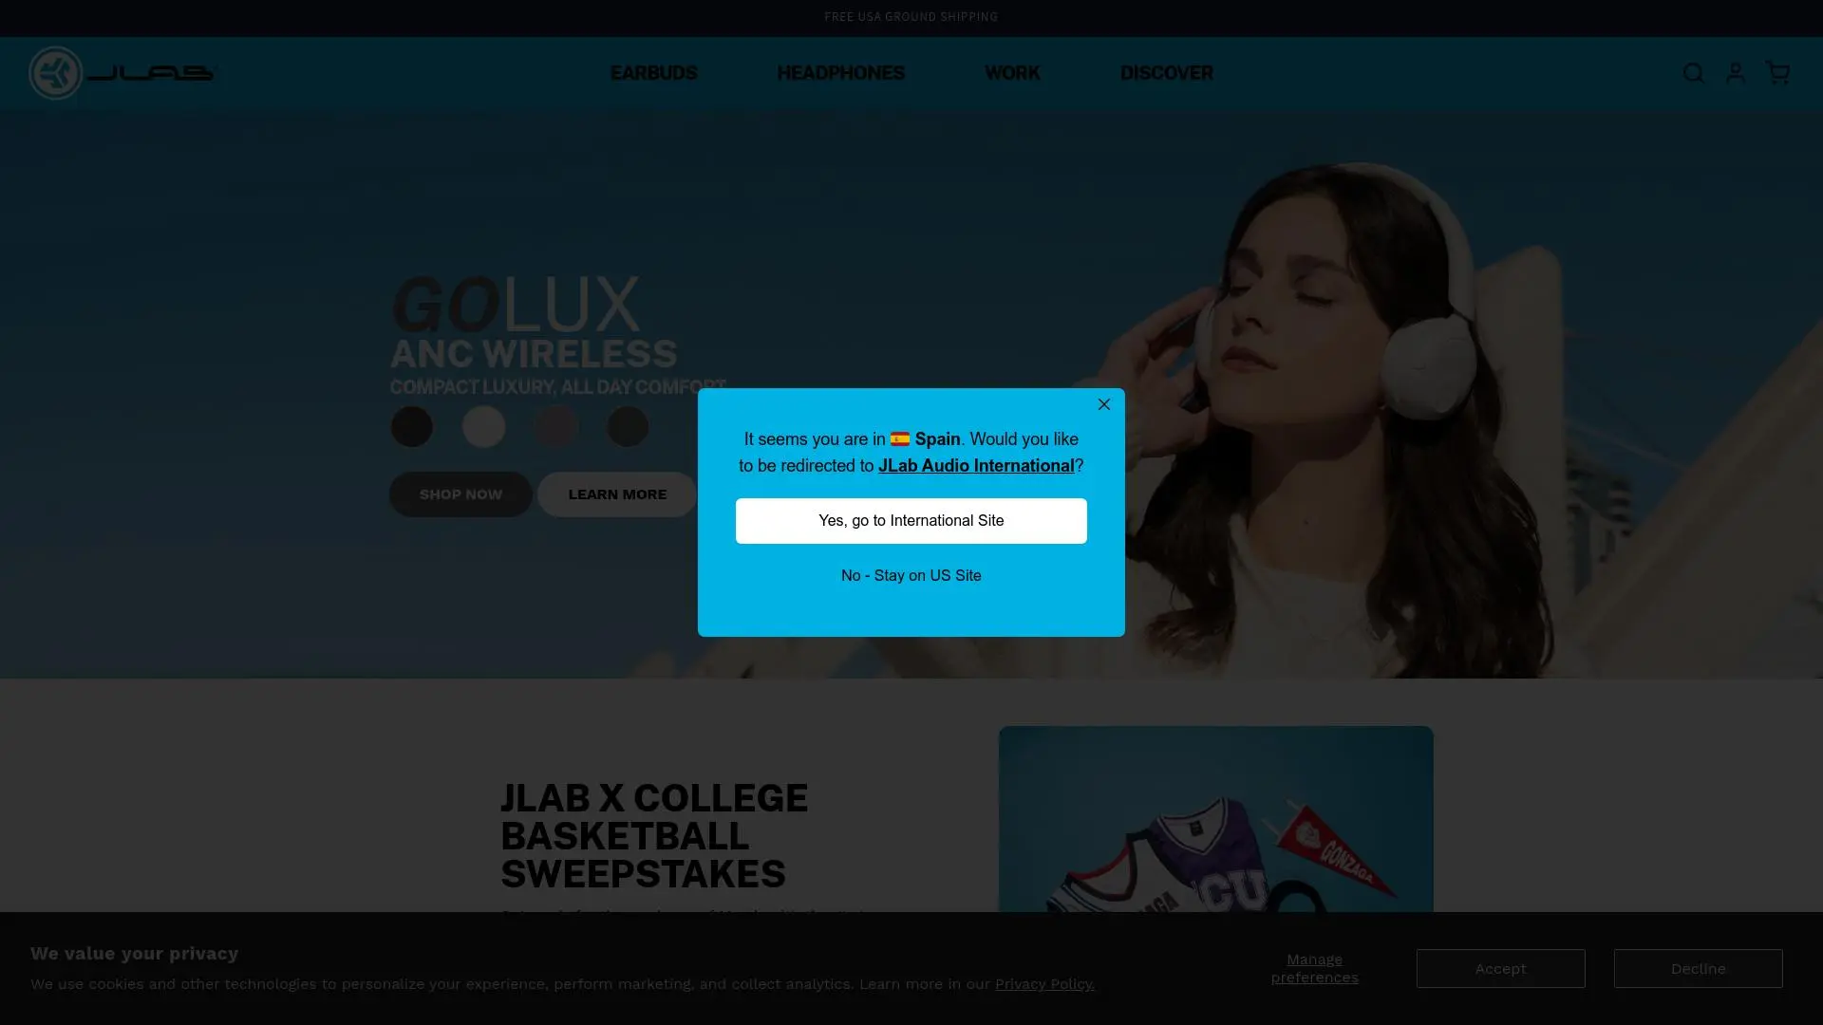Viewport: 1823px width, 1025px height.
Task: Open the shopping cart icon
Action: [1776, 73]
